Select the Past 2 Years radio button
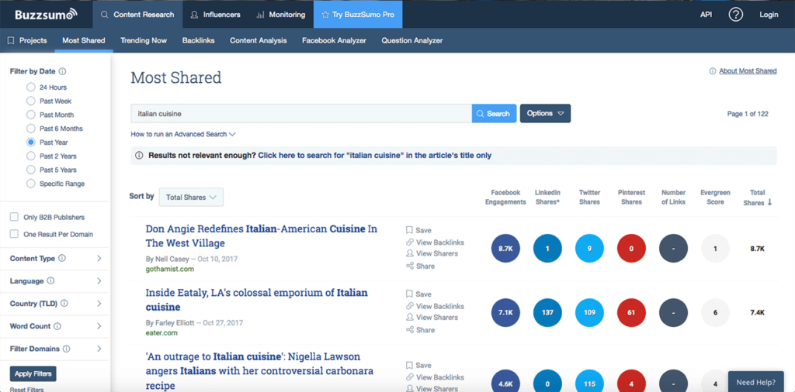 pyautogui.click(x=31, y=156)
